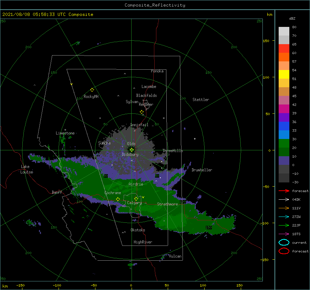Click the Stettler label
Image resolution: width=310 pixels, height=290 pixels.
point(201,100)
